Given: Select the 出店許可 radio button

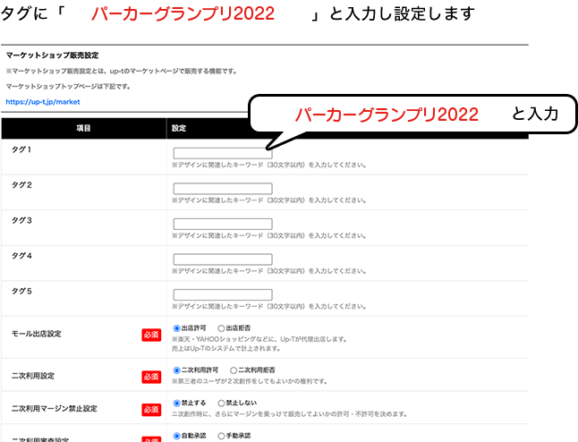Looking at the screenshot, I should point(177,329).
